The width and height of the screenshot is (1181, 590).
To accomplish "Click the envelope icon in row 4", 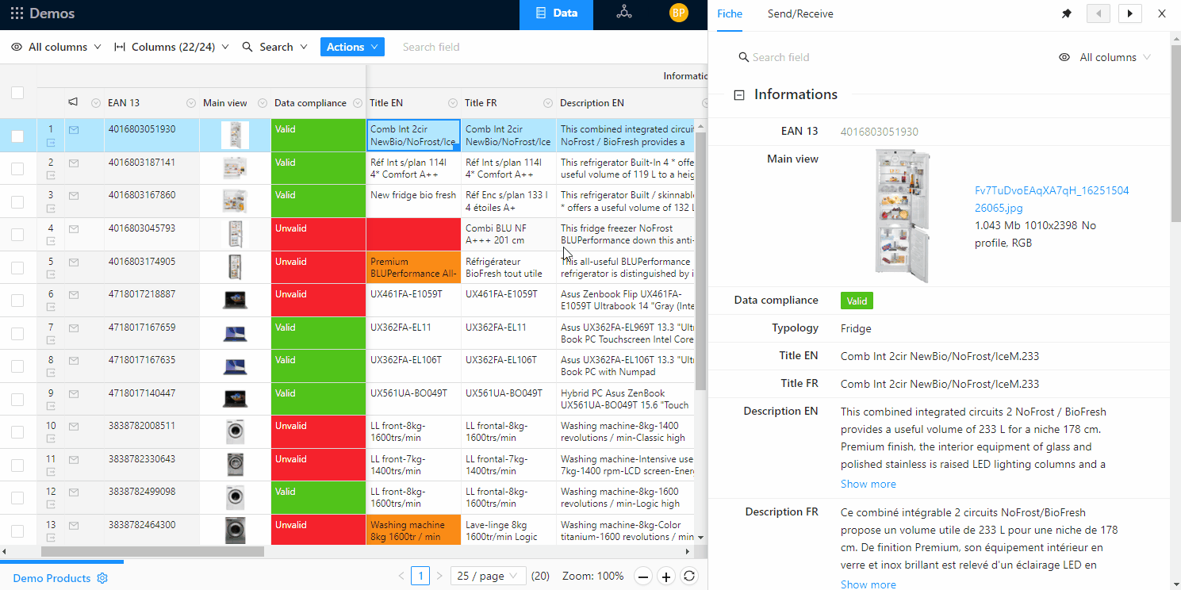I will (x=74, y=229).
